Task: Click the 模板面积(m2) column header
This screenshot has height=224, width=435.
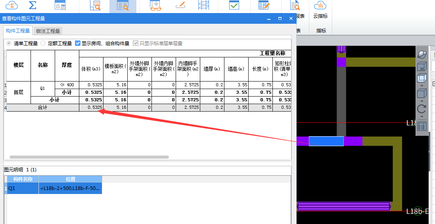Action: (x=115, y=69)
